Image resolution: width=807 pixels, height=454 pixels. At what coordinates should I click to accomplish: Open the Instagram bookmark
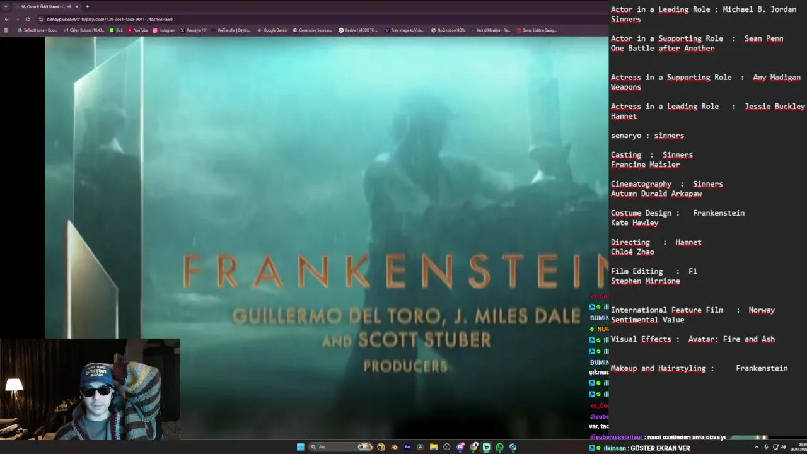point(164,30)
